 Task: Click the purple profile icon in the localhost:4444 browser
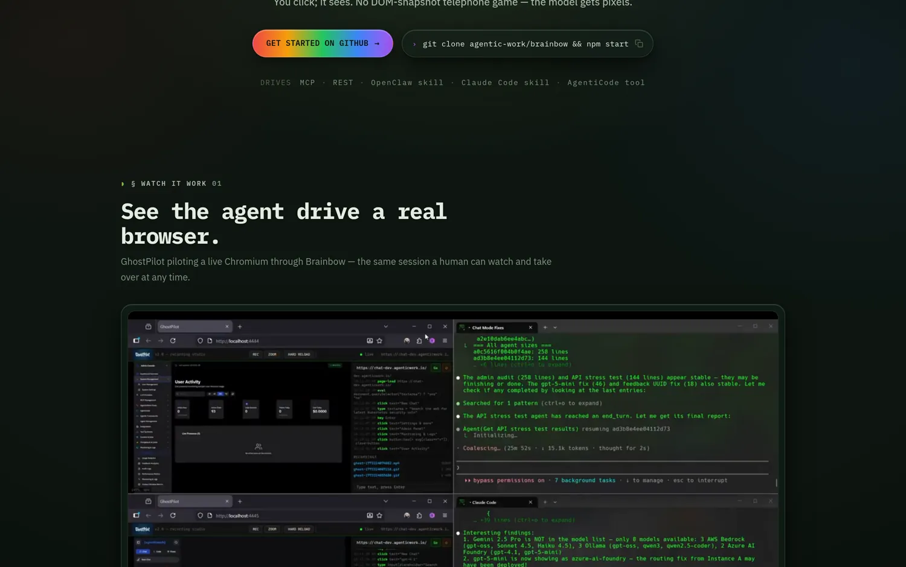(432, 341)
